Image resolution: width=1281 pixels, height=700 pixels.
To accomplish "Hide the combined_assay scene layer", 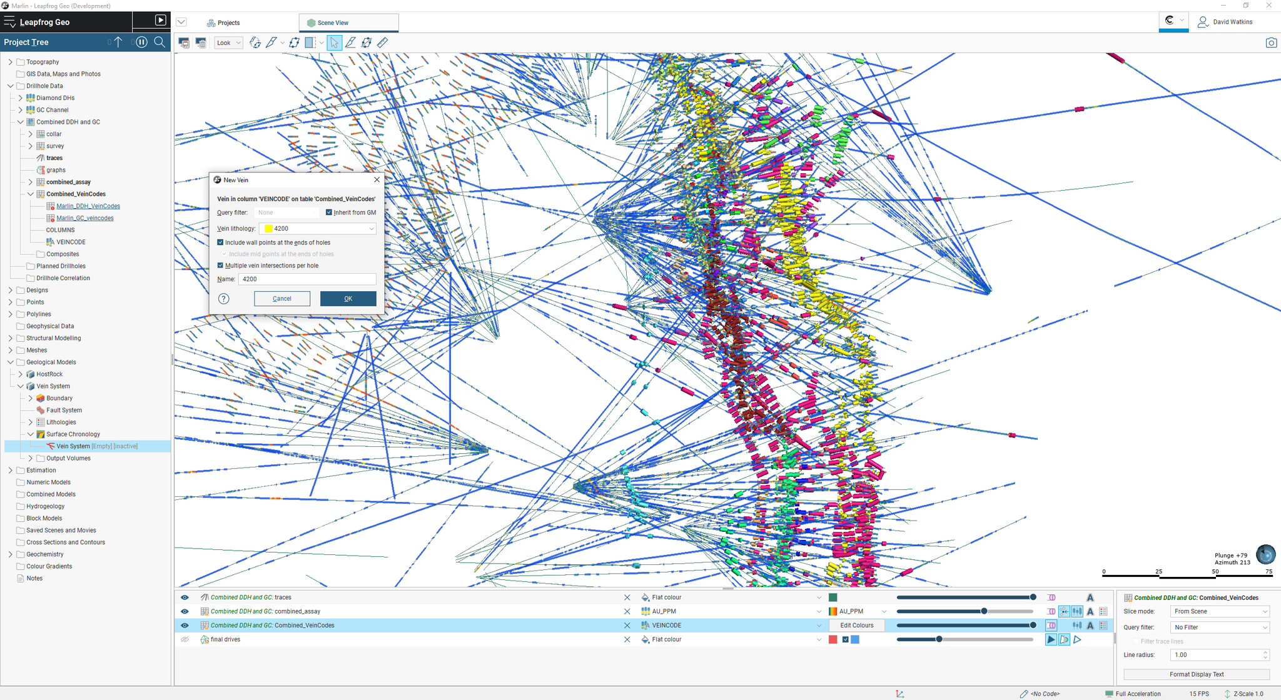I will [x=185, y=611].
